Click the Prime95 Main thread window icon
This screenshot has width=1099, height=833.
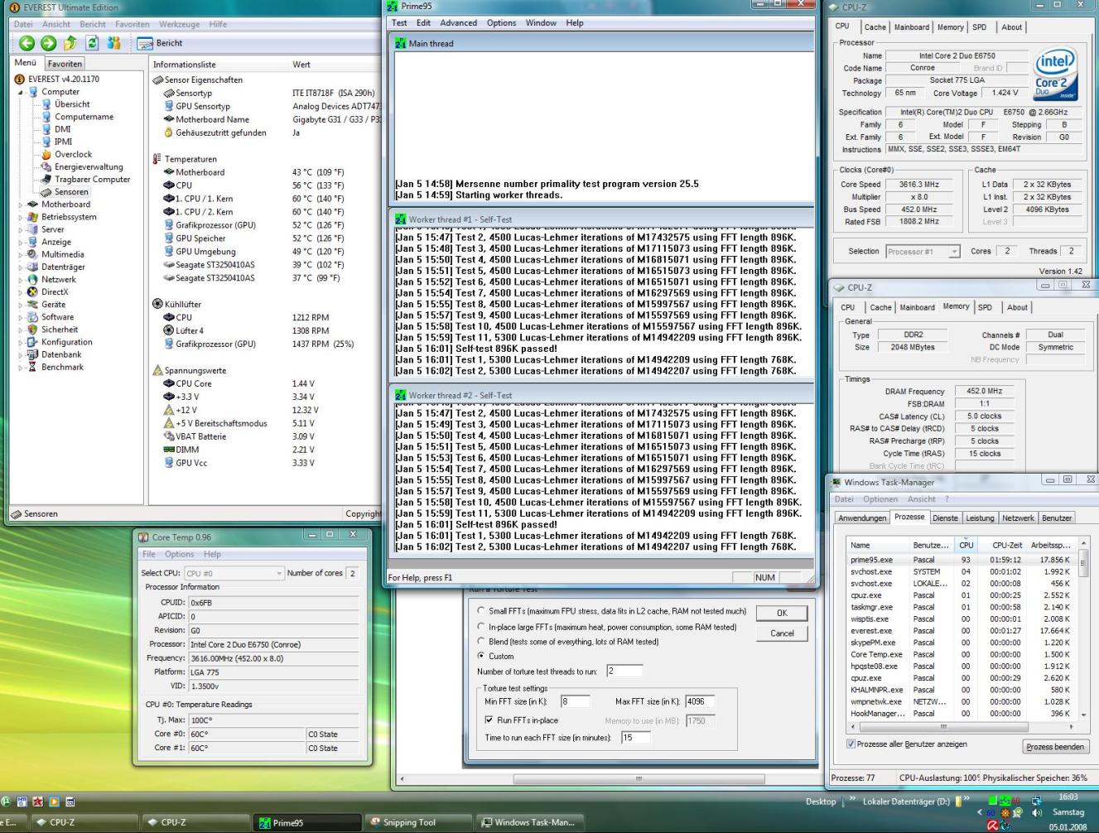click(x=401, y=44)
